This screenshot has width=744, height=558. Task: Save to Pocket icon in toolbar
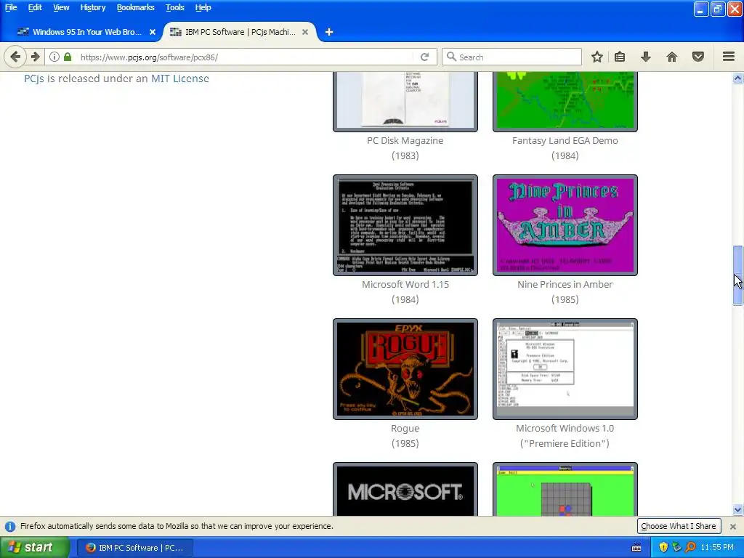pos(698,57)
